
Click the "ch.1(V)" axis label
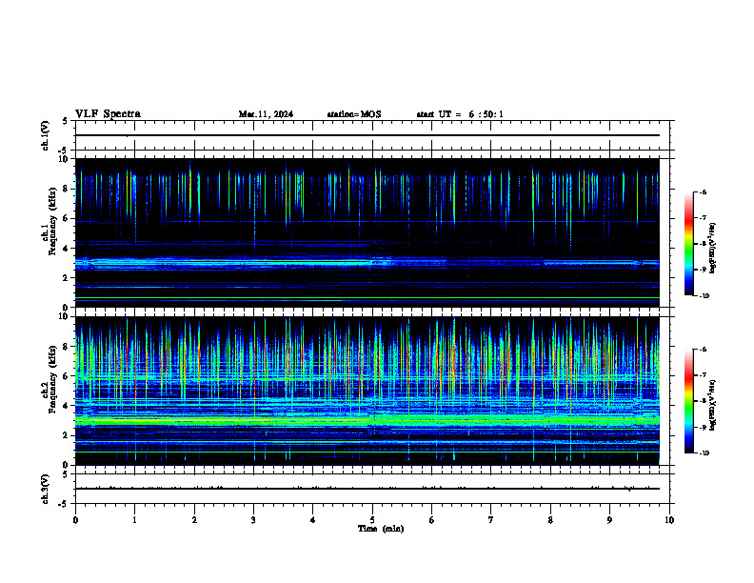46,135
